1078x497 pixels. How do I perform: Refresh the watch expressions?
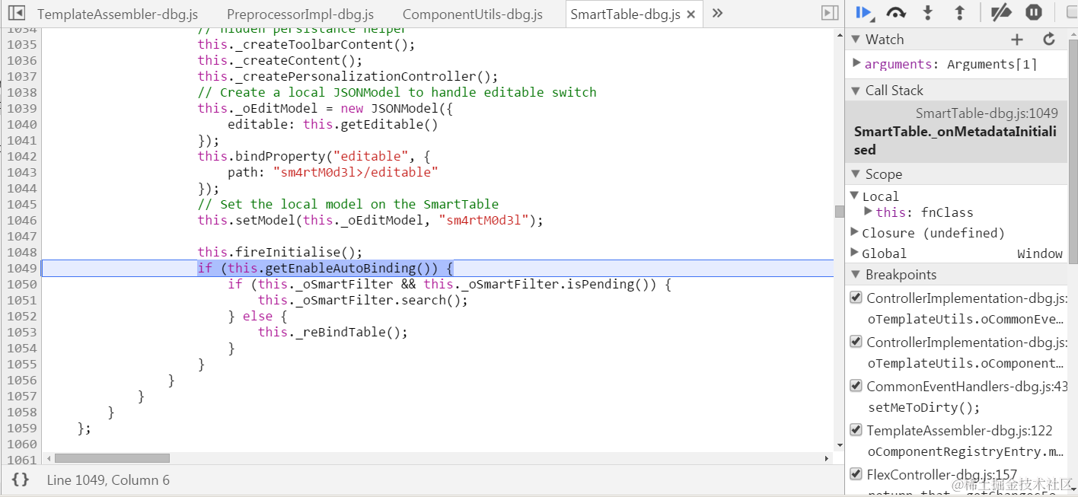(x=1049, y=39)
